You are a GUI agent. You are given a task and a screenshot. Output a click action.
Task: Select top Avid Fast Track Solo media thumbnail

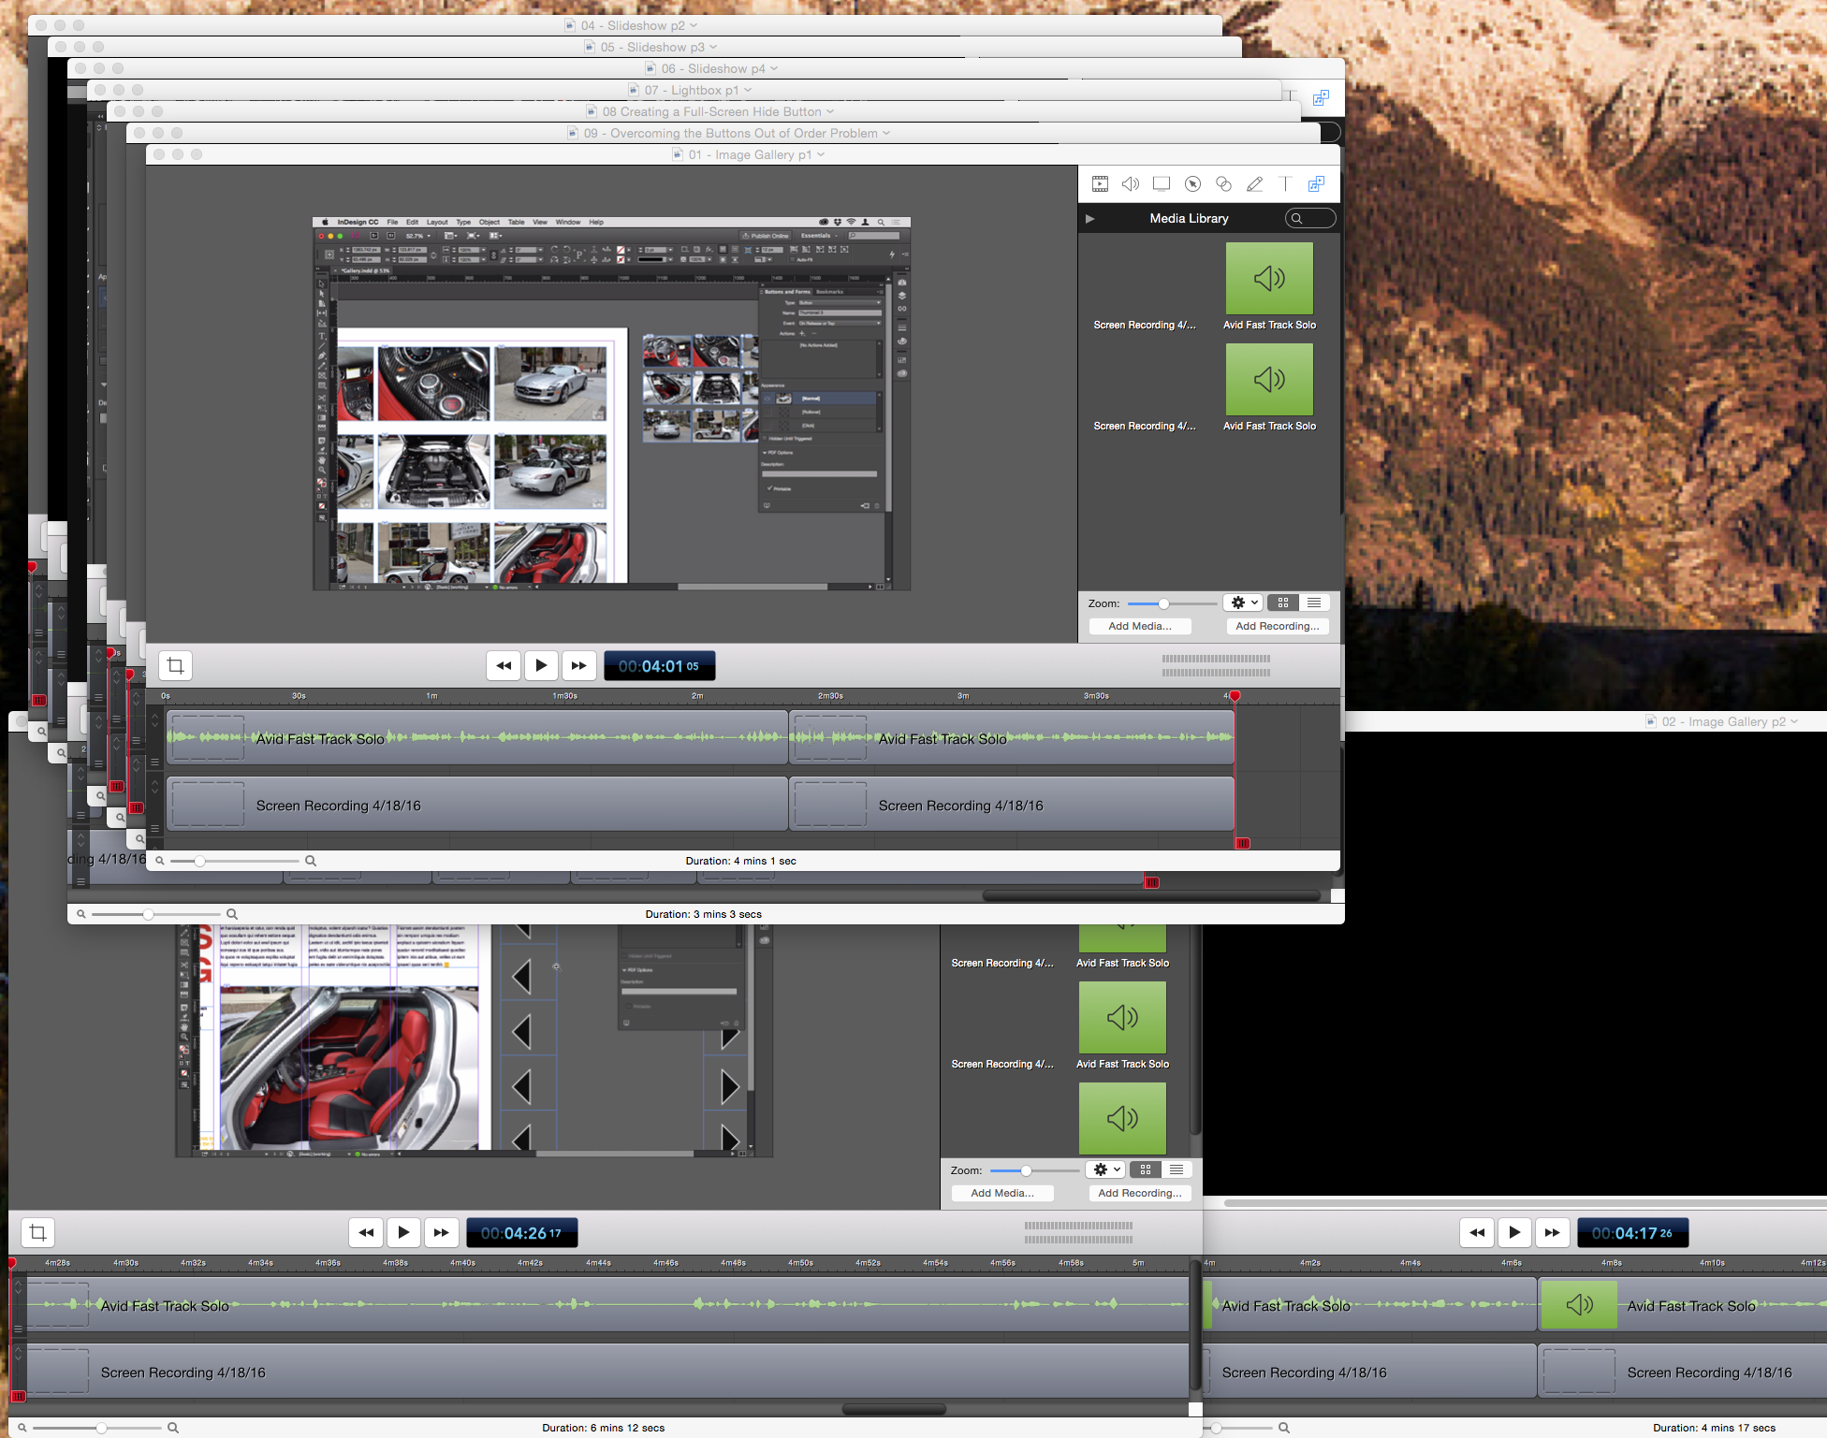tap(1269, 279)
